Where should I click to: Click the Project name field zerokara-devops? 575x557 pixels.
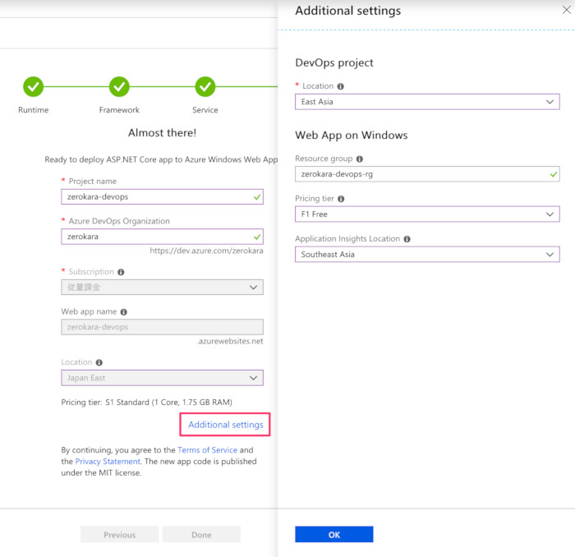pos(162,196)
